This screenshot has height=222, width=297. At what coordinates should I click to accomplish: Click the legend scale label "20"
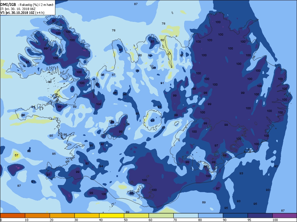[x=51, y=220]
